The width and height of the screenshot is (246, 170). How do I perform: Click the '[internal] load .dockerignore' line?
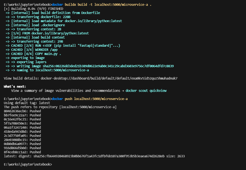tap(35, 25)
